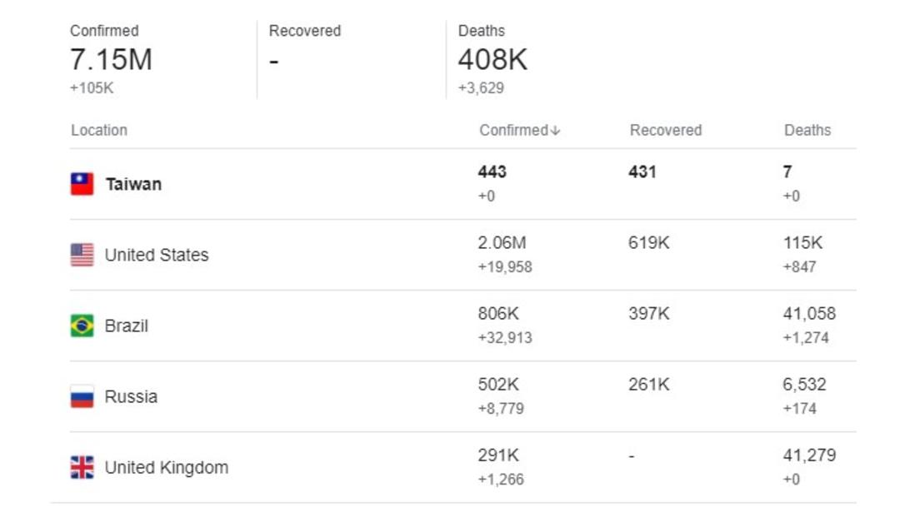Click the Taiwan flag icon
Screen dimensions: 900x517
[x=82, y=184]
